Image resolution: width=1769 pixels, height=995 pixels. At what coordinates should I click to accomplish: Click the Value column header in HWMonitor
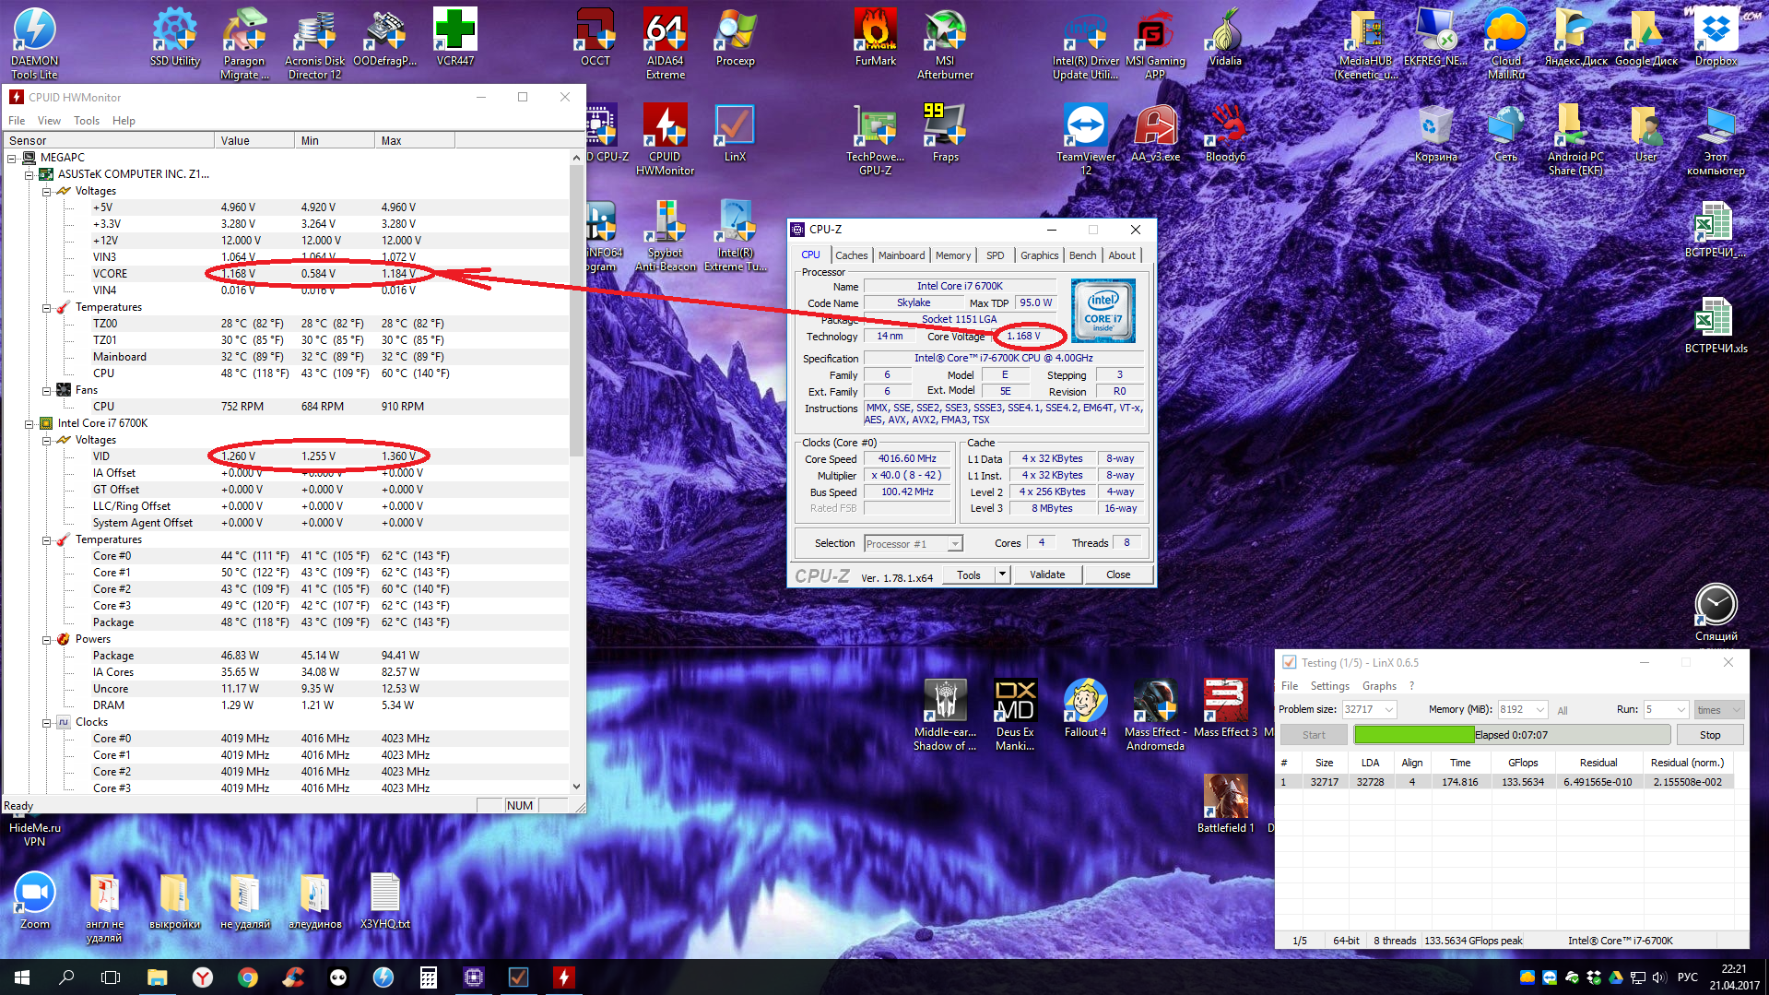pos(254,141)
